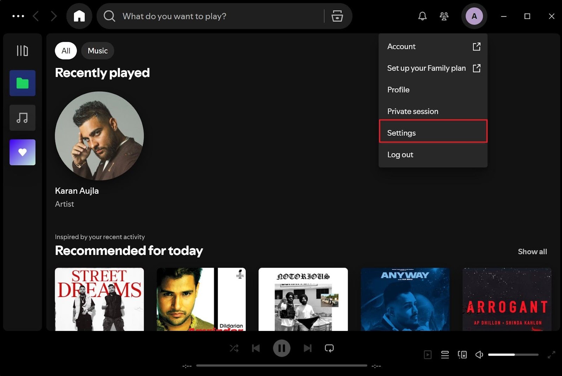Open the notifications bell

tap(422, 16)
